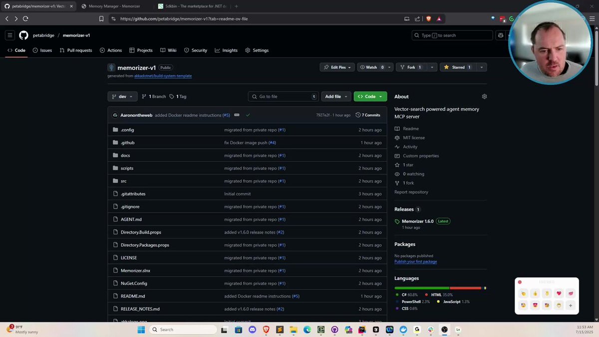Click the browser address bar URL
Screen dimensions: 599x337
pyautogui.click(x=184, y=18)
